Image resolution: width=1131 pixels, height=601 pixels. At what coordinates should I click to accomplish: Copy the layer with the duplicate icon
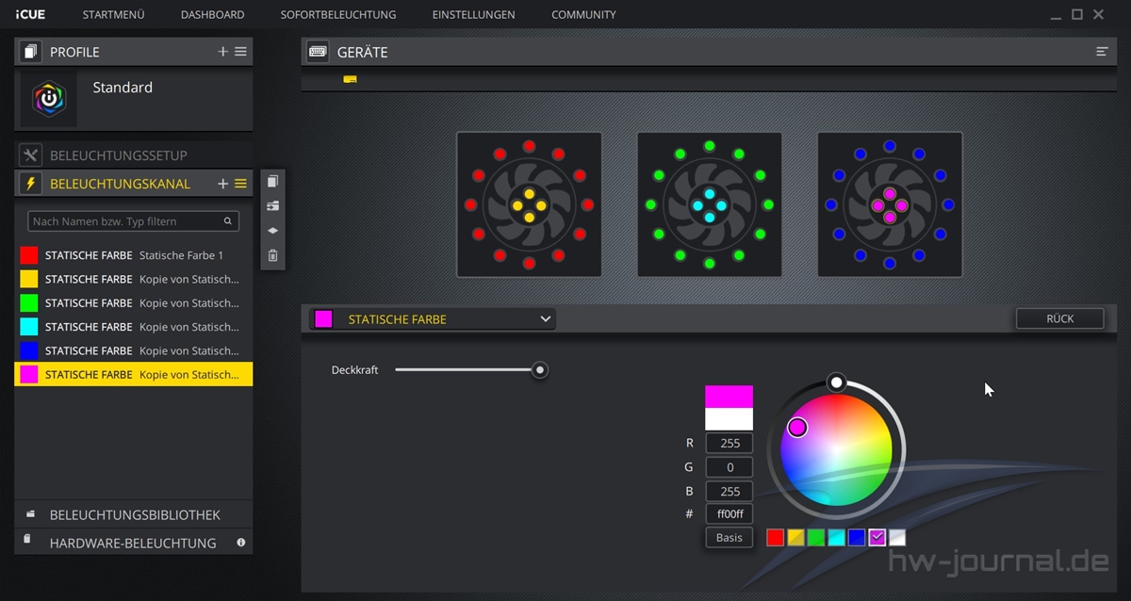pos(272,181)
